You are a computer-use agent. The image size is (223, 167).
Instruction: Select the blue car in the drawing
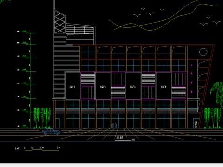(x=51, y=131)
